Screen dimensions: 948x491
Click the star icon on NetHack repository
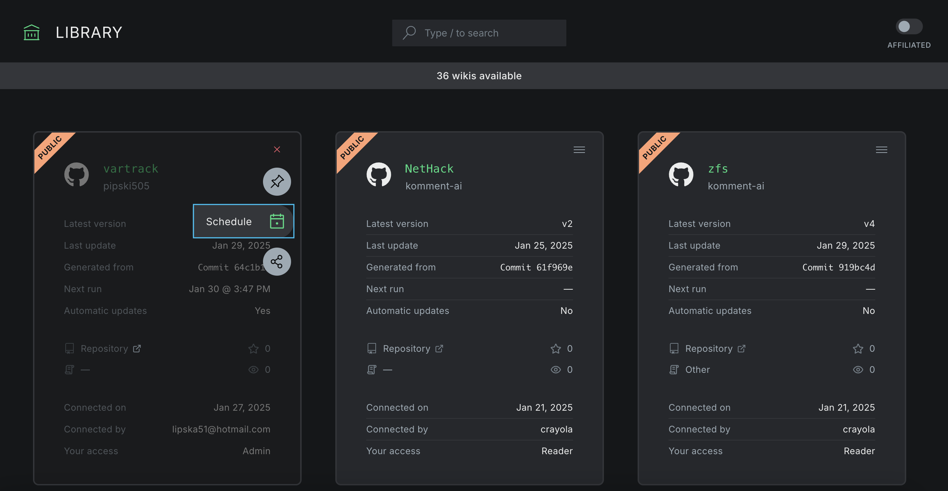click(555, 349)
